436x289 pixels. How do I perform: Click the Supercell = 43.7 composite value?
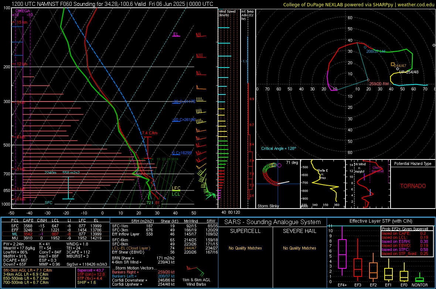91,270
